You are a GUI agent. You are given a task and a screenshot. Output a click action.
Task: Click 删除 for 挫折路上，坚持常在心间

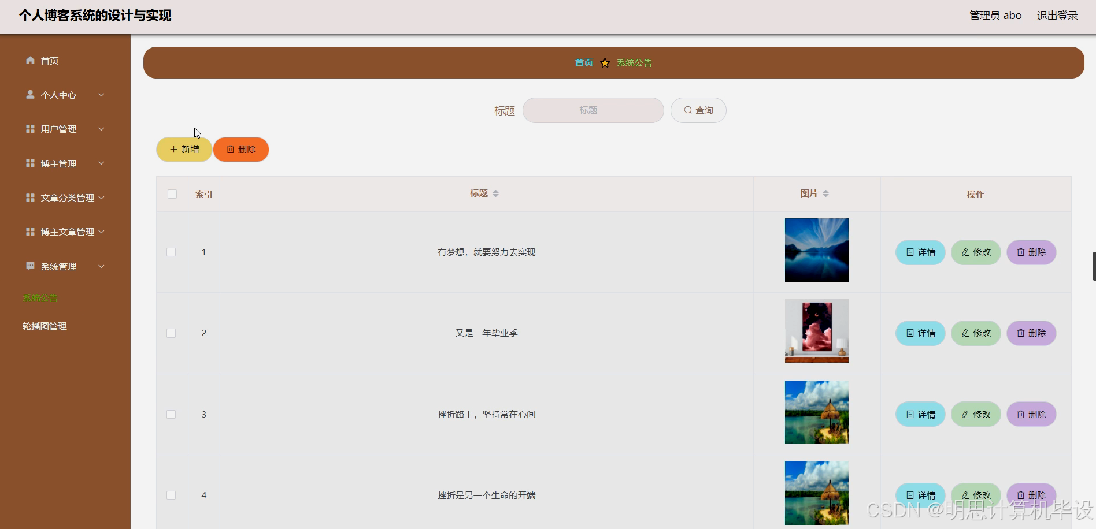click(1031, 415)
